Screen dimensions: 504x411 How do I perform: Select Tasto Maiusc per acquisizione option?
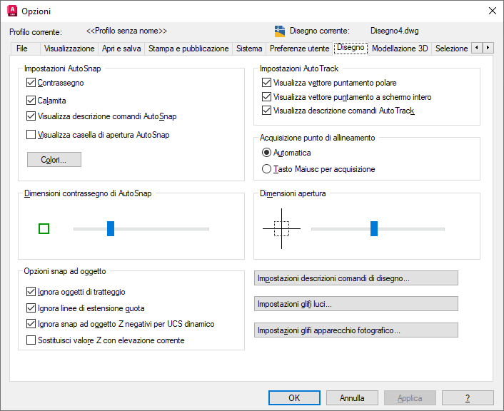267,169
